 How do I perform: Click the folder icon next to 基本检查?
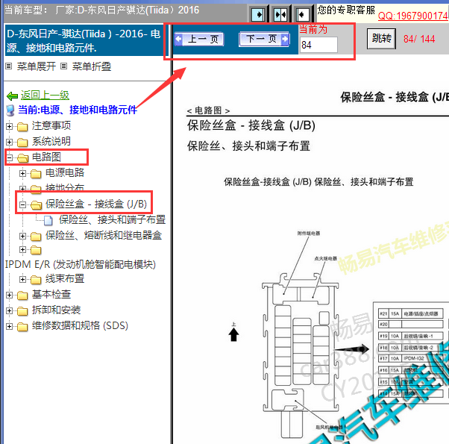click(x=22, y=296)
